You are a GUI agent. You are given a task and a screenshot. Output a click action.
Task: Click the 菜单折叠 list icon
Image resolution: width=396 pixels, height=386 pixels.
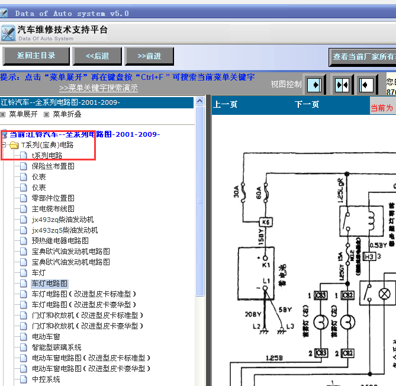[47, 115]
